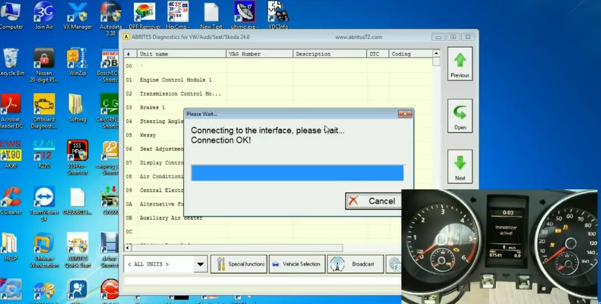Click the VAG Number column header
Image resolution: width=601 pixels, height=304 pixels.
259,54
